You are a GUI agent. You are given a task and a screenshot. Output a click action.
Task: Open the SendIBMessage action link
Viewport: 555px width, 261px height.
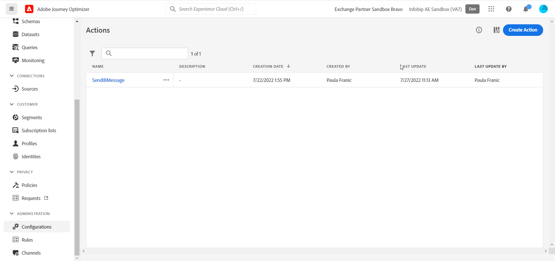108,80
